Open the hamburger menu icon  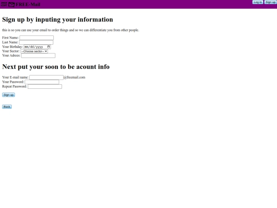[x=4, y=4]
